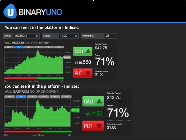Select 8h timeframe on MICEX10 chart

[49, 47]
